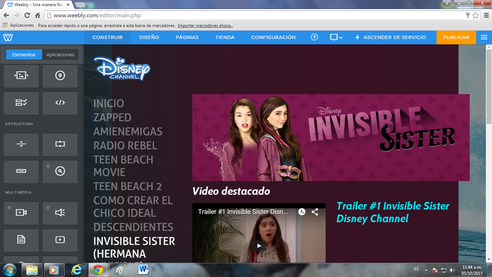Select the Search Box element icon

coord(60,172)
